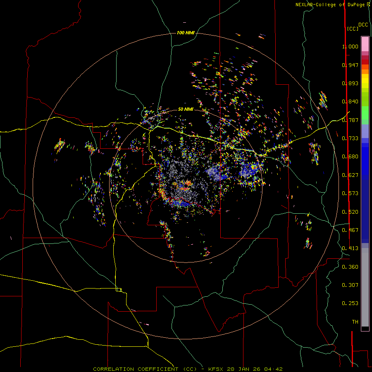Click the 100 NMI range ring label
This screenshot has height=372, width=372.
[186, 33]
